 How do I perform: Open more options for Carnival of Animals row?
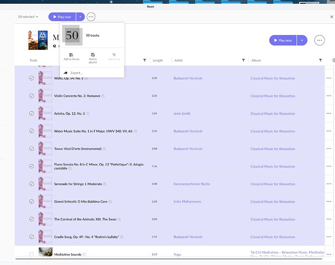pos(329,219)
